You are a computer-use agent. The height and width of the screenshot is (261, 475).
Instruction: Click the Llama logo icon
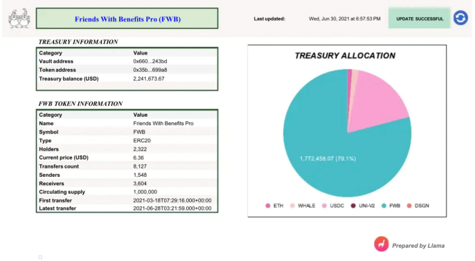(381, 244)
